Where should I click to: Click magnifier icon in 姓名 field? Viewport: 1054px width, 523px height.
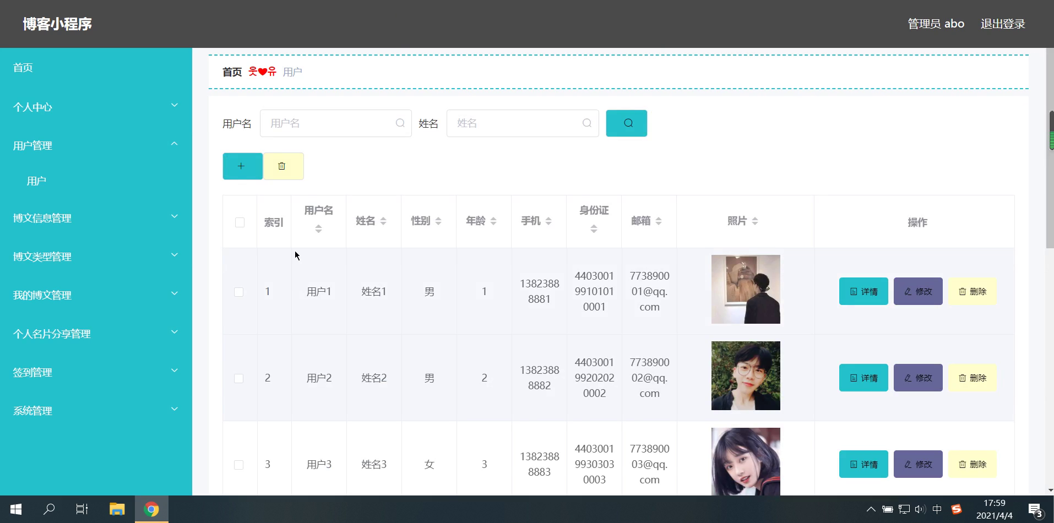click(x=587, y=123)
